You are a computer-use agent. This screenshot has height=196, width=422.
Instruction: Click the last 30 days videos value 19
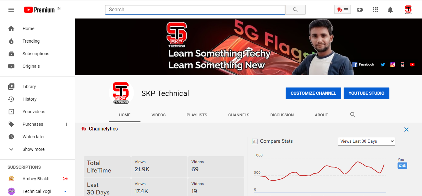point(194,191)
